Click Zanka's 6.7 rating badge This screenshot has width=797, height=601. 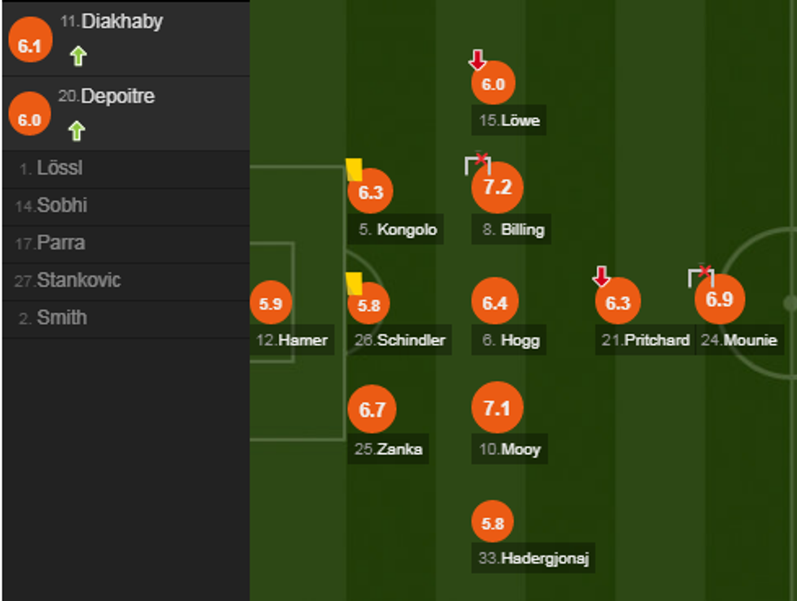[x=372, y=410]
